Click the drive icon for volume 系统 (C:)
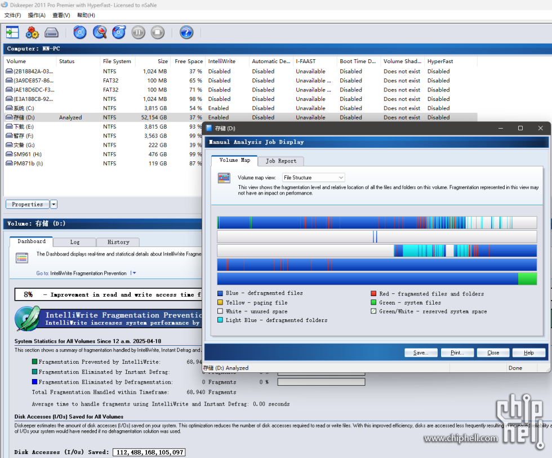The height and width of the screenshot is (458, 552). coord(10,108)
